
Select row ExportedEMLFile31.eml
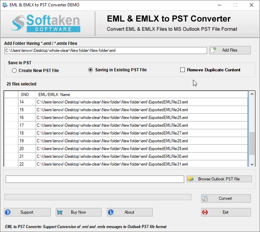click(x=126, y=163)
